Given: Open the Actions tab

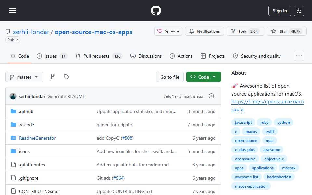Looking at the screenshot, I should coord(181,56).
